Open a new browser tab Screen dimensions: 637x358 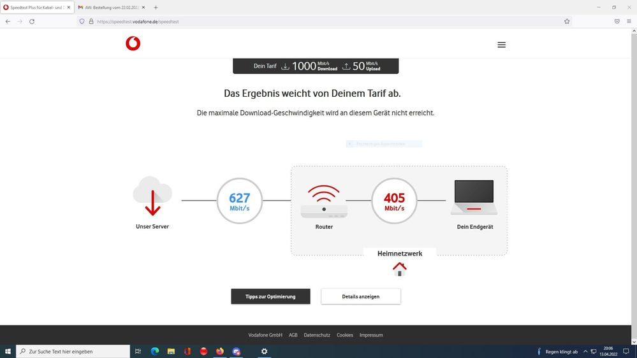point(156,7)
